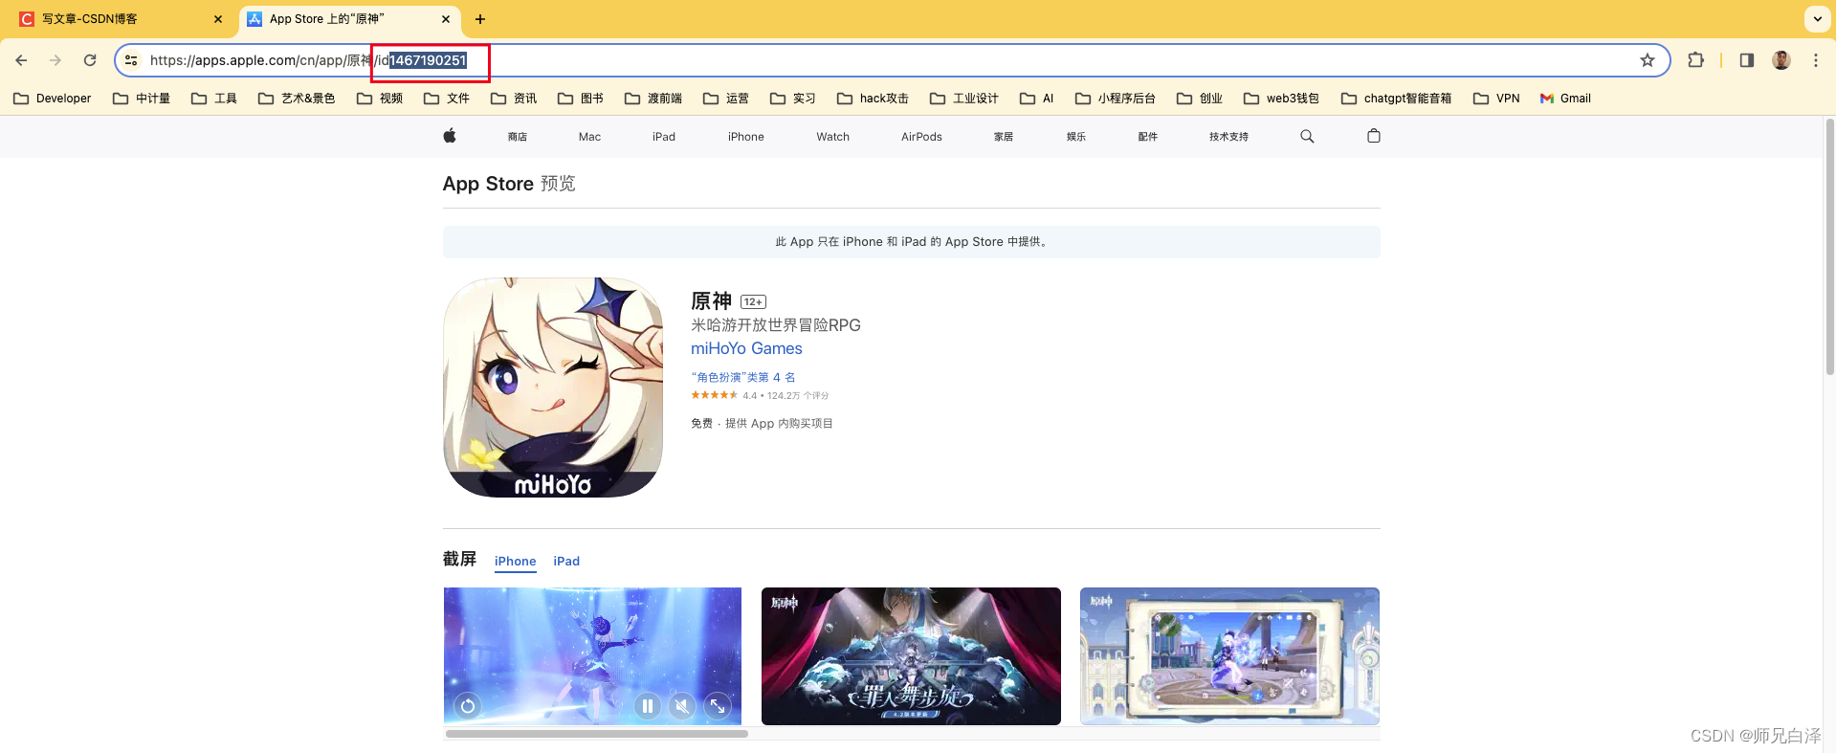Open the Extensions puzzle icon
This screenshot has width=1836, height=753.
[1695, 60]
